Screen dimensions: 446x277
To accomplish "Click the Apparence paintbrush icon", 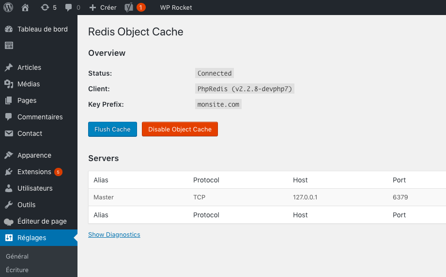I will tap(9, 155).
